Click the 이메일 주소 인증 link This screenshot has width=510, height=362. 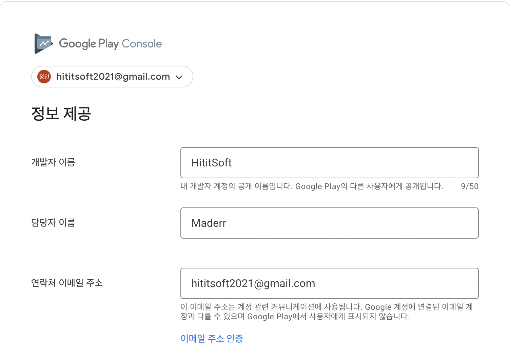(x=212, y=338)
